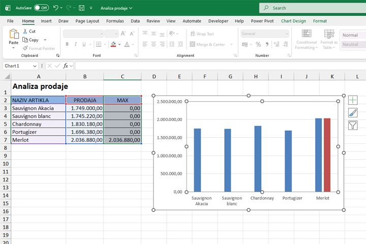Image resolution: width=366 pixels, height=244 pixels.
Task: Expand the Name Box dropdown
Action: point(35,66)
